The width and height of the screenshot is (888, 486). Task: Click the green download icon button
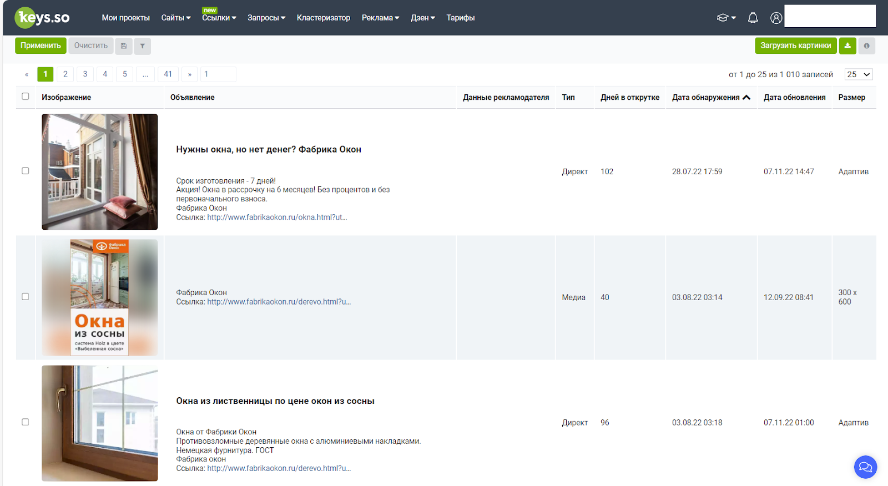[x=847, y=45]
